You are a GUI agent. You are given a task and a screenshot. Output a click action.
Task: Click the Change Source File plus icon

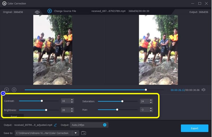pyautogui.click(x=50, y=11)
